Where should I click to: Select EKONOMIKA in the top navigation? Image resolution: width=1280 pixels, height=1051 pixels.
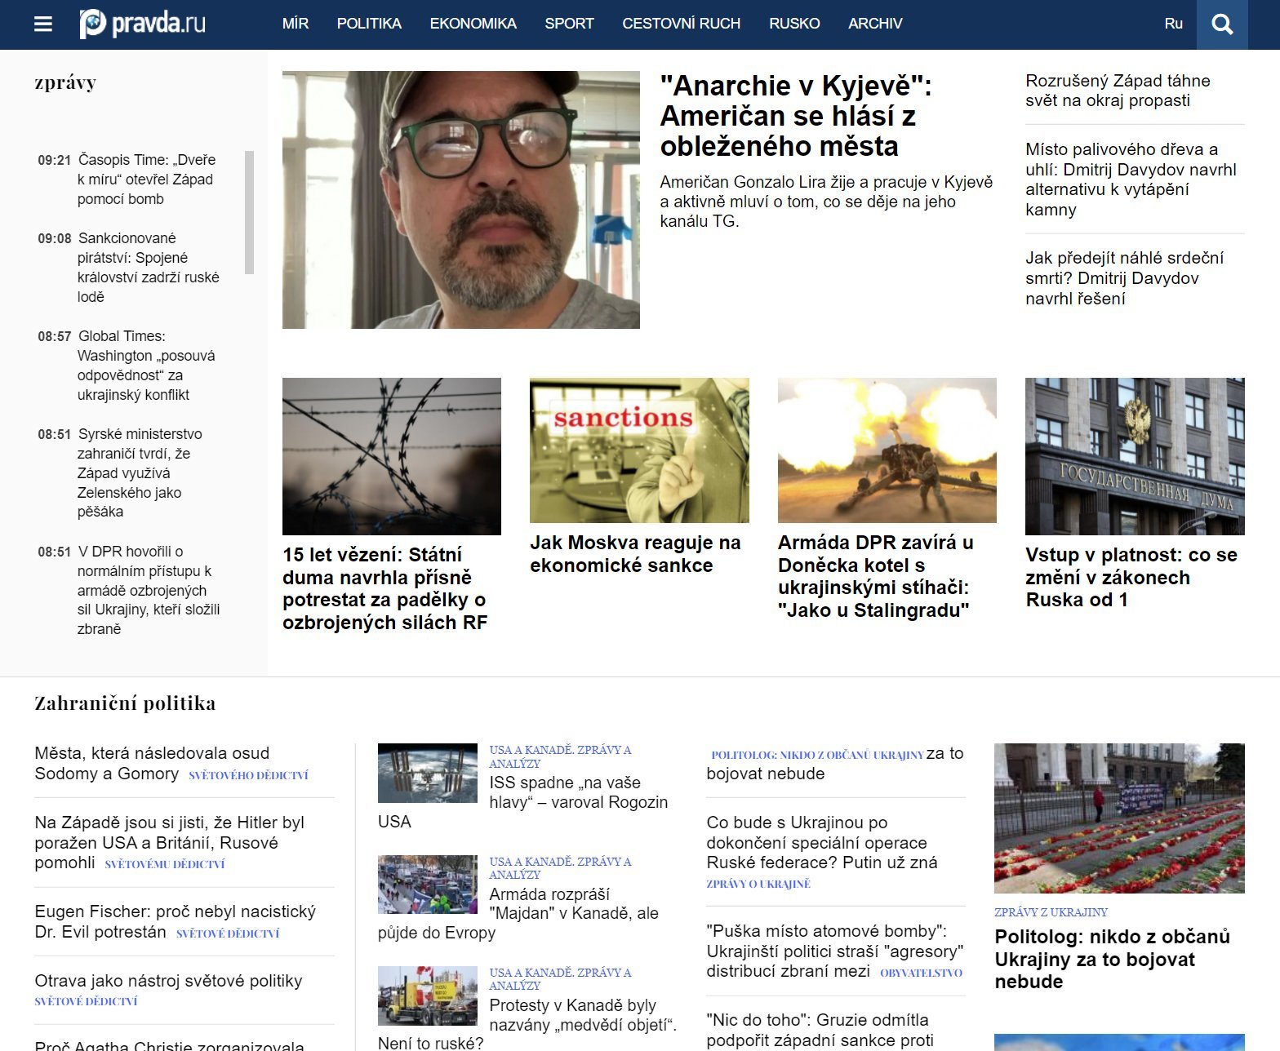473,24
